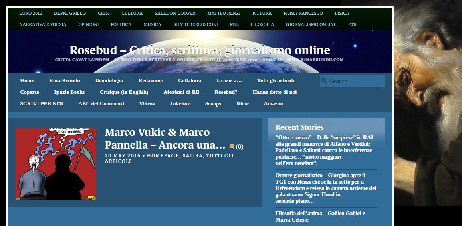Open the MUSICA topic
The image size is (462, 226).
pyautogui.click(x=152, y=24)
